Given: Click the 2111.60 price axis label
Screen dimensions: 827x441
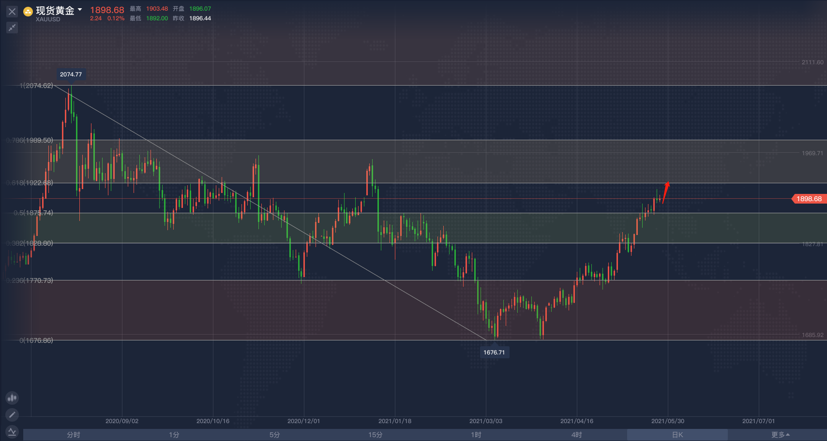Looking at the screenshot, I should pyautogui.click(x=812, y=62).
